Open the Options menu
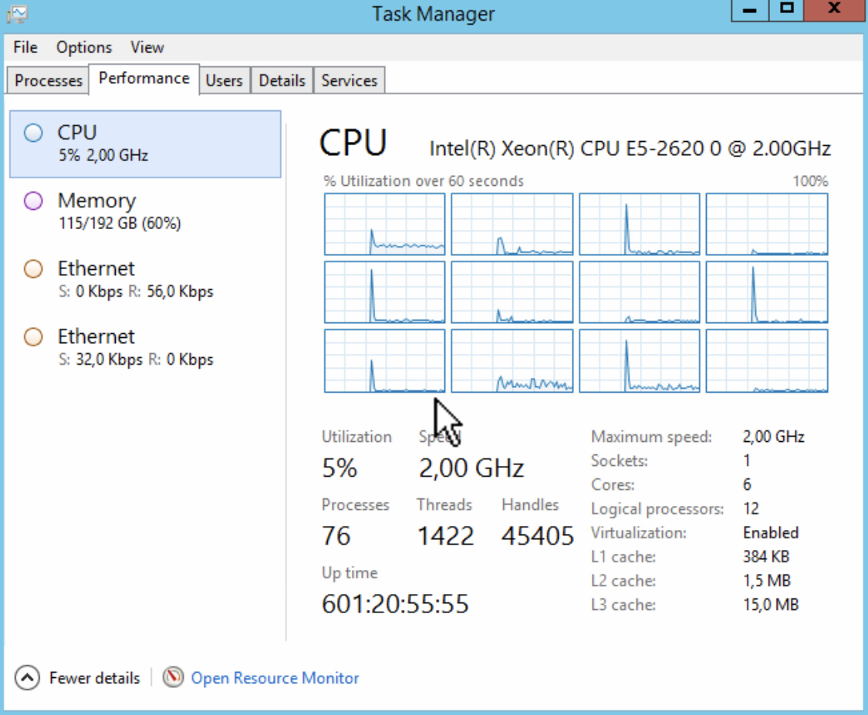Image resolution: width=868 pixels, height=715 pixels. (x=84, y=47)
